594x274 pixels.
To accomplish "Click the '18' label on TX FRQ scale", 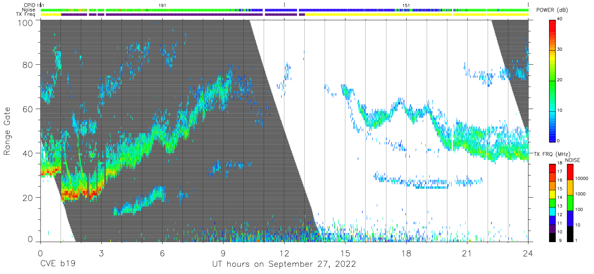I will click(x=559, y=164).
